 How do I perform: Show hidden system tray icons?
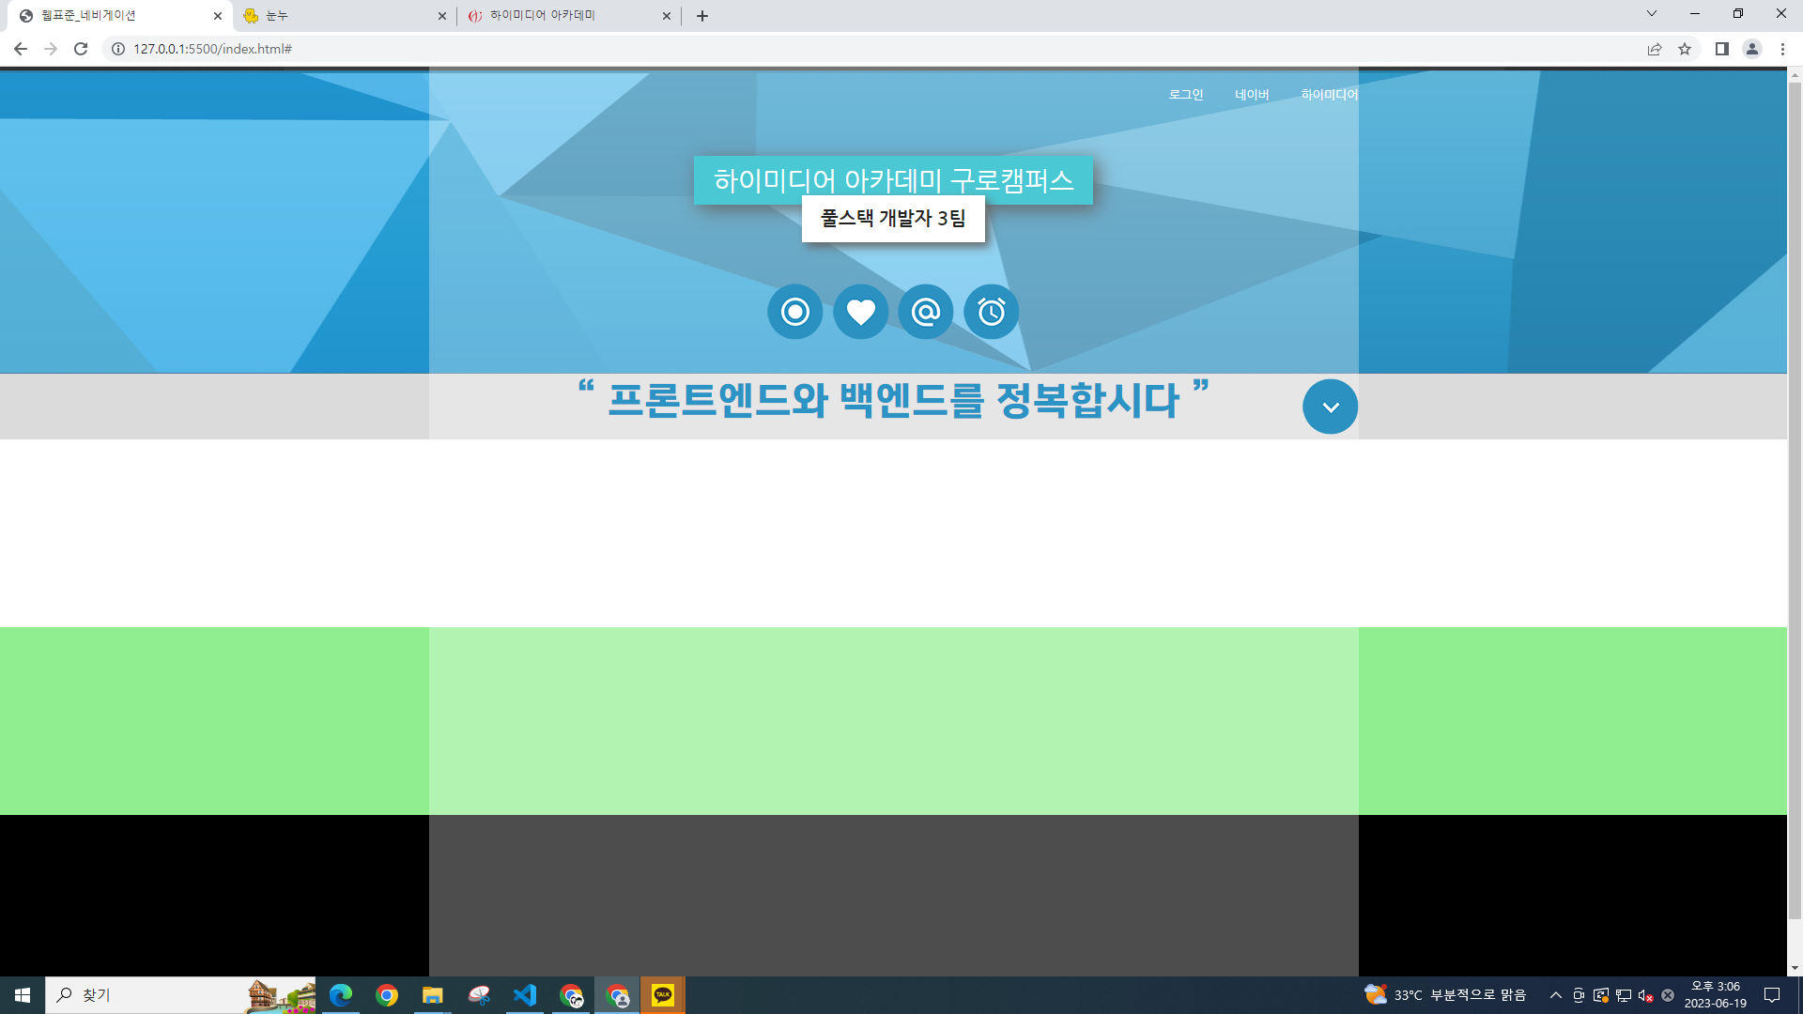coord(1555,995)
